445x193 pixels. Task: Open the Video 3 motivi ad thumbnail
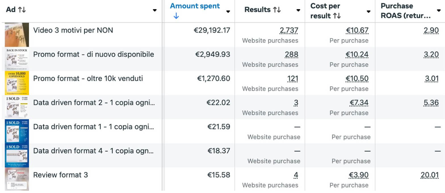point(17,35)
